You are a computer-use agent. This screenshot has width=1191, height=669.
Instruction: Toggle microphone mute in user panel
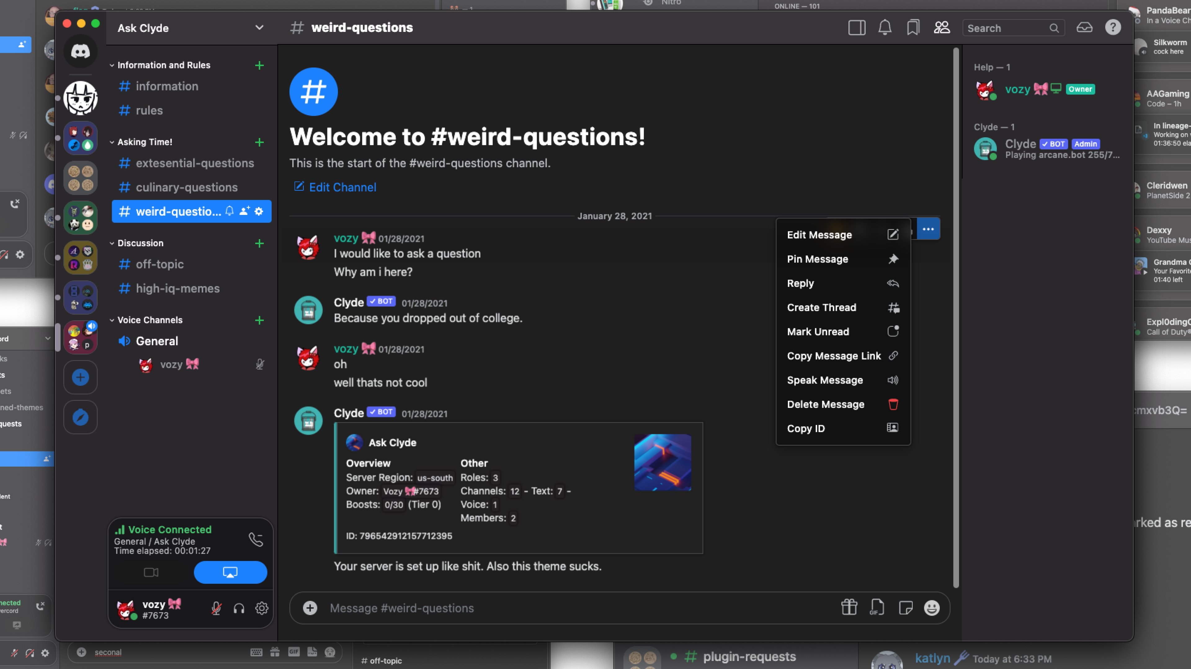(216, 609)
